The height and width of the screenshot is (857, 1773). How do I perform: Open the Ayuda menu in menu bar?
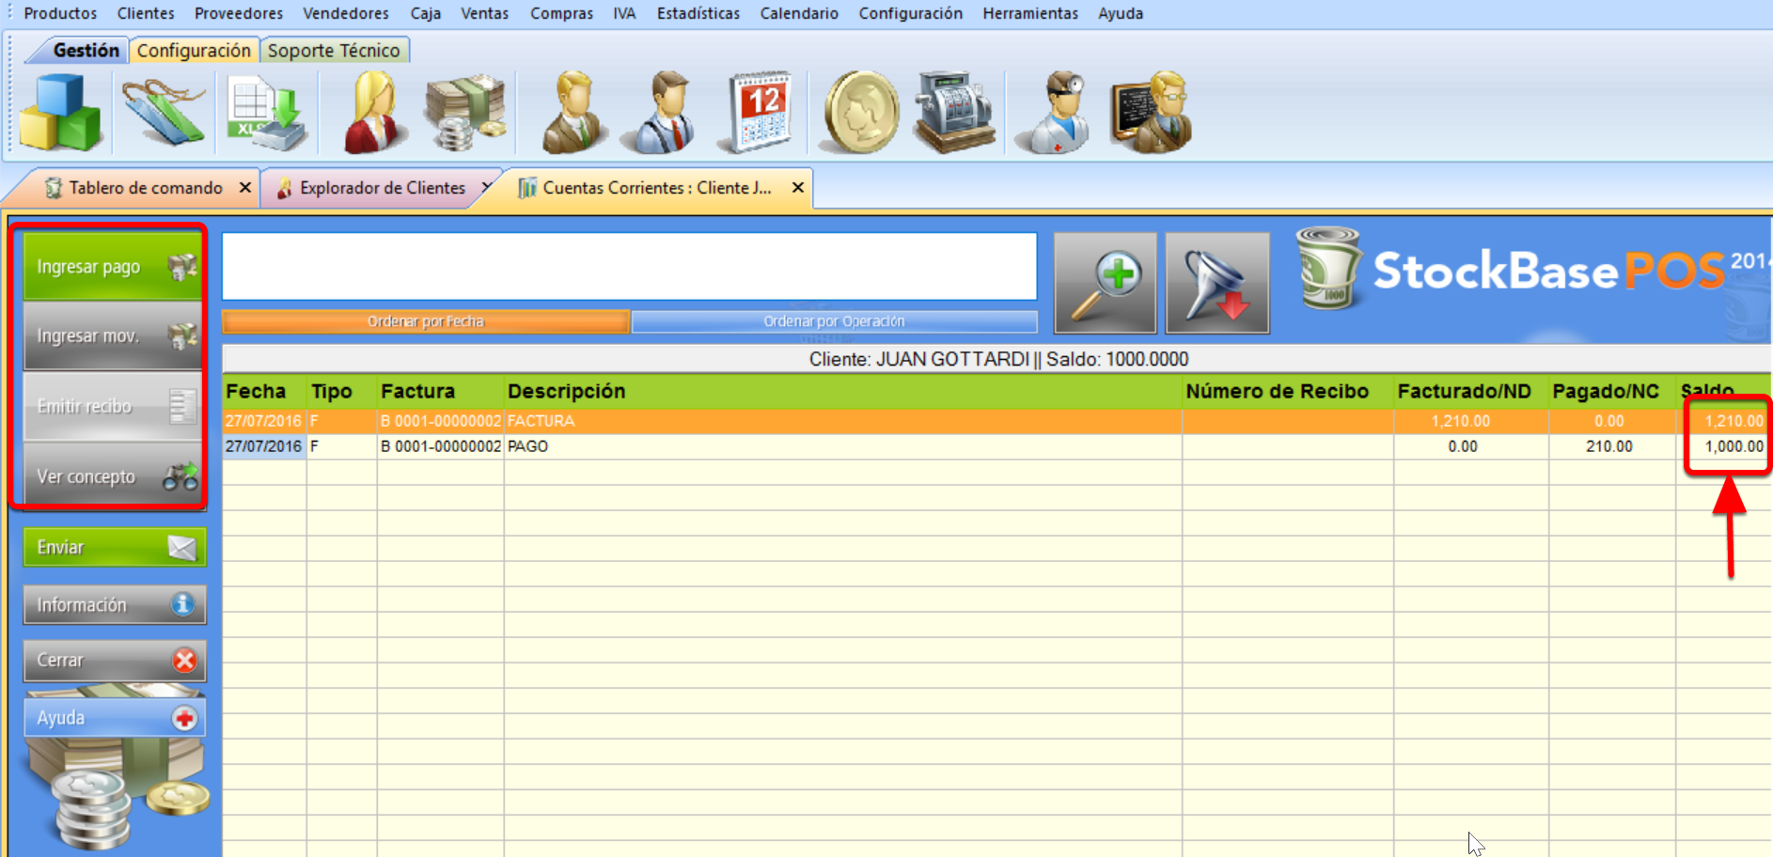pyautogui.click(x=1121, y=13)
